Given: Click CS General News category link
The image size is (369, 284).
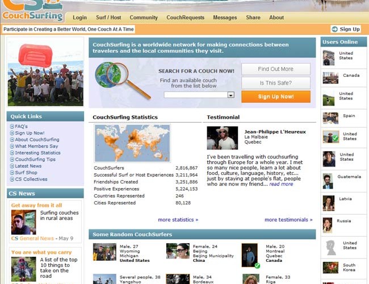Looking at the screenshot, I should [x=32, y=239].
